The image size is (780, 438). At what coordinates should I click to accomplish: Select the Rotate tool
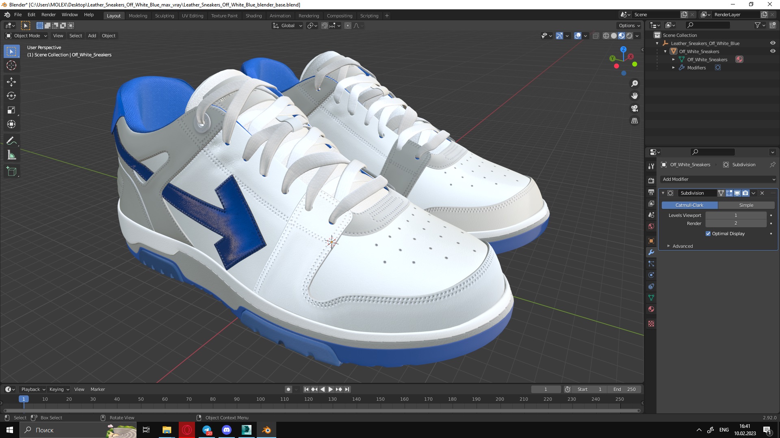tap(11, 96)
